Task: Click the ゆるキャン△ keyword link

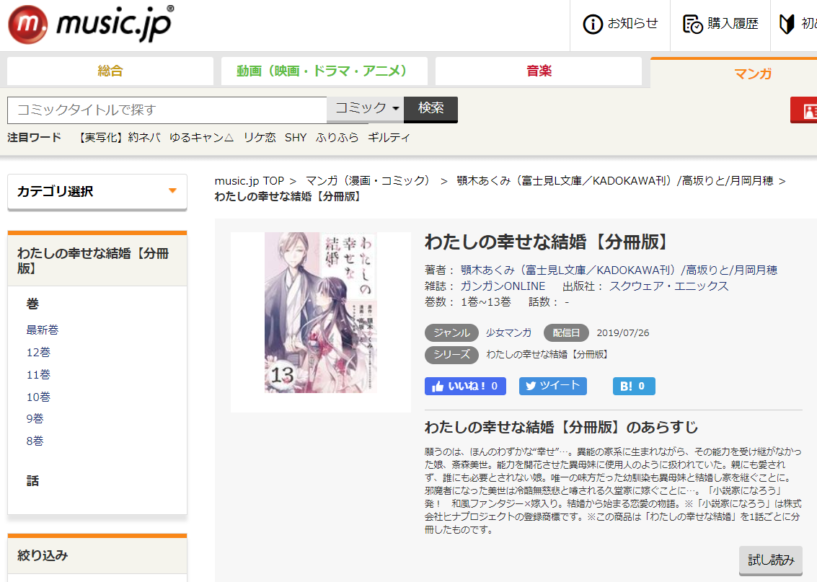Action: [202, 138]
